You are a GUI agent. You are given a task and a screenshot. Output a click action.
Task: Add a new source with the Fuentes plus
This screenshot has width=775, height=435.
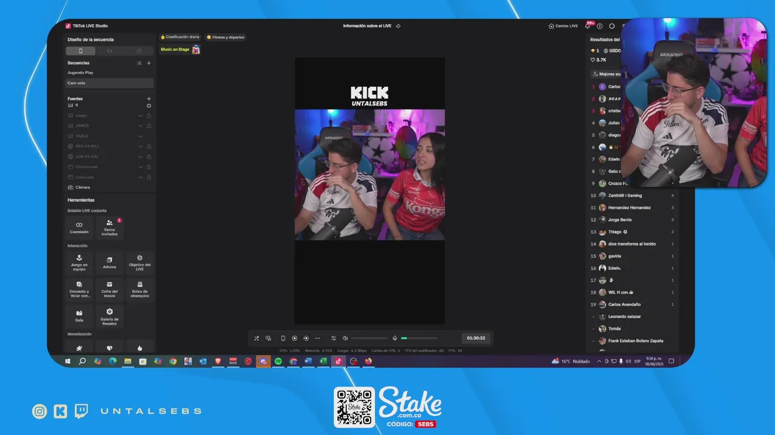tap(149, 98)
